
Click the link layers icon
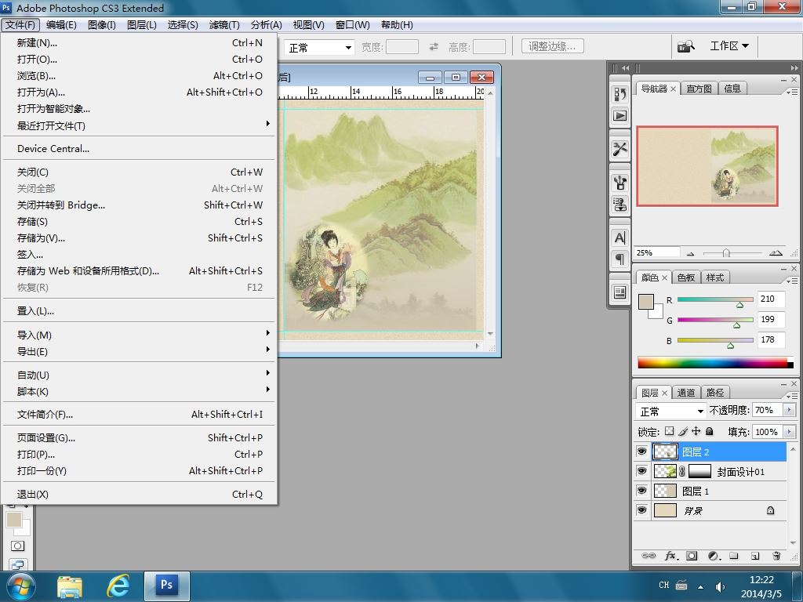click(x=649, y=556)
